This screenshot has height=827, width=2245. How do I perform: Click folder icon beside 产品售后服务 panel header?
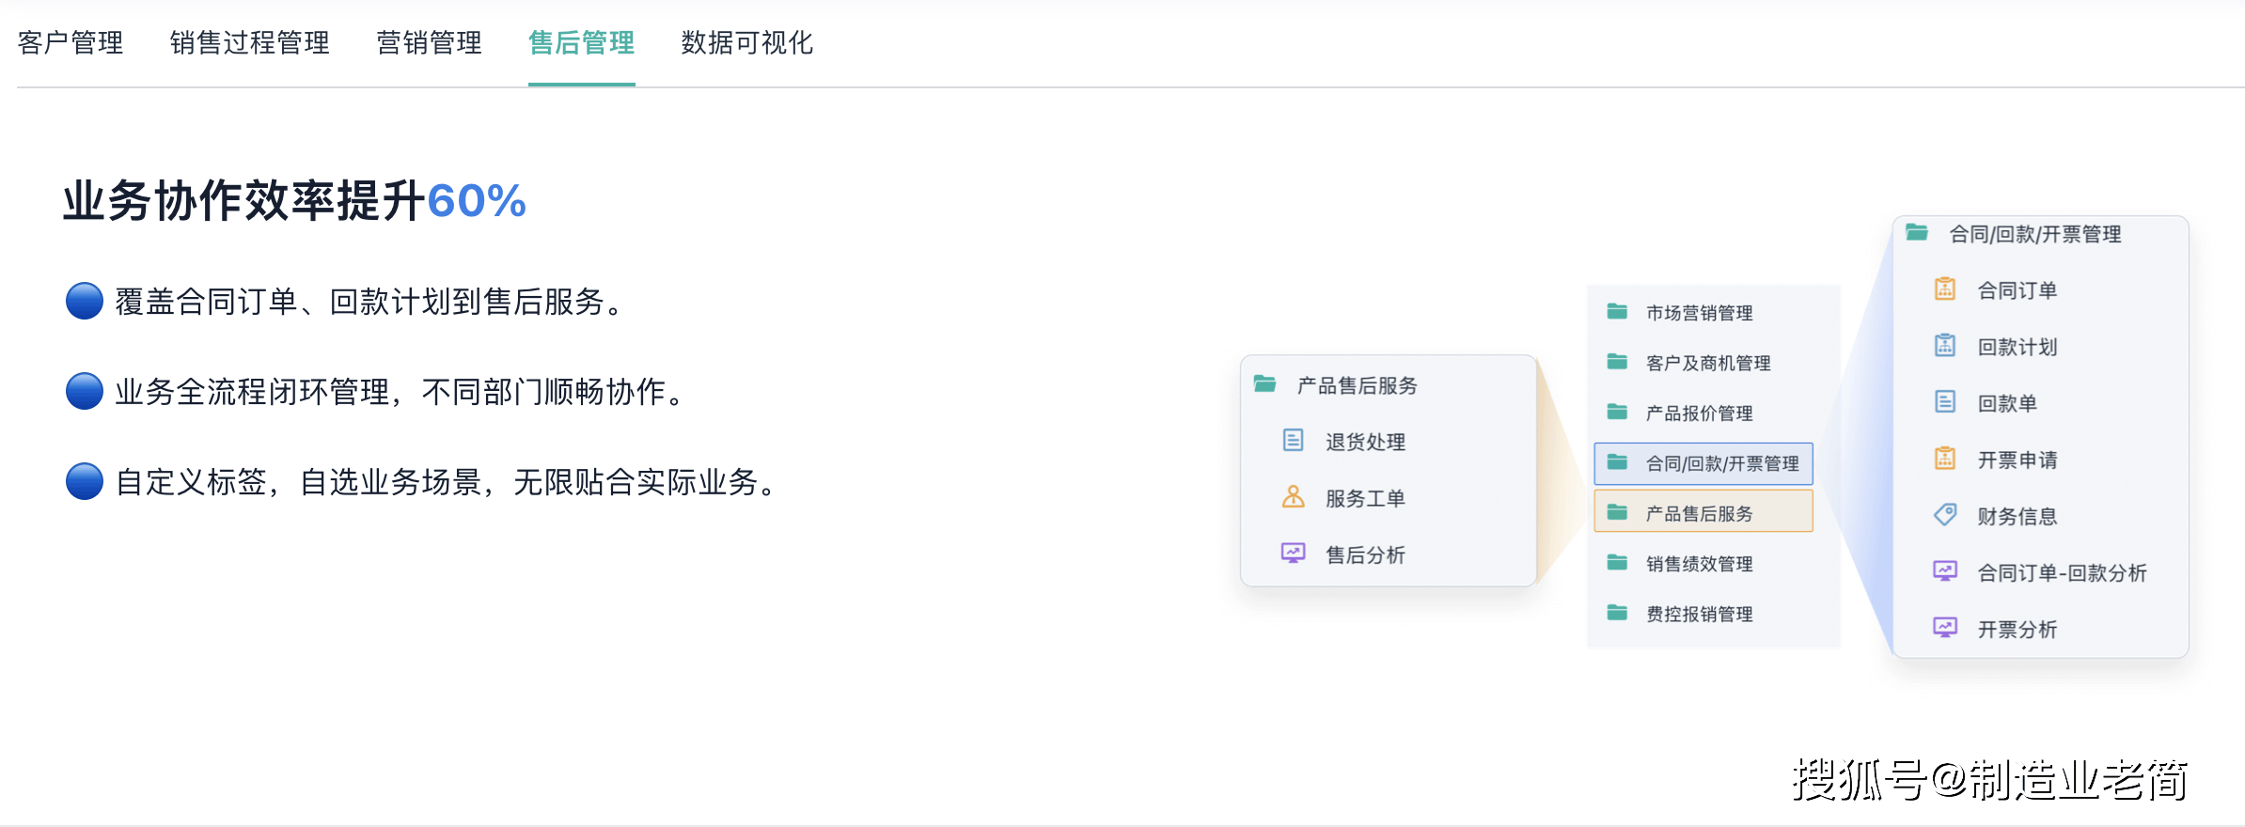point(1265,384)
